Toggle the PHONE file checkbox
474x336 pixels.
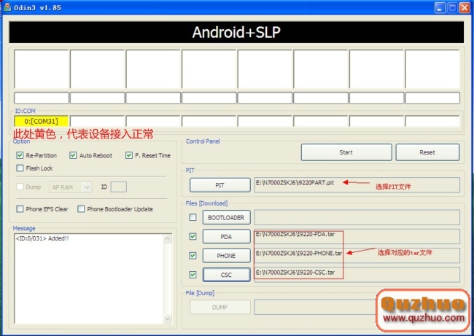(193, 256)
